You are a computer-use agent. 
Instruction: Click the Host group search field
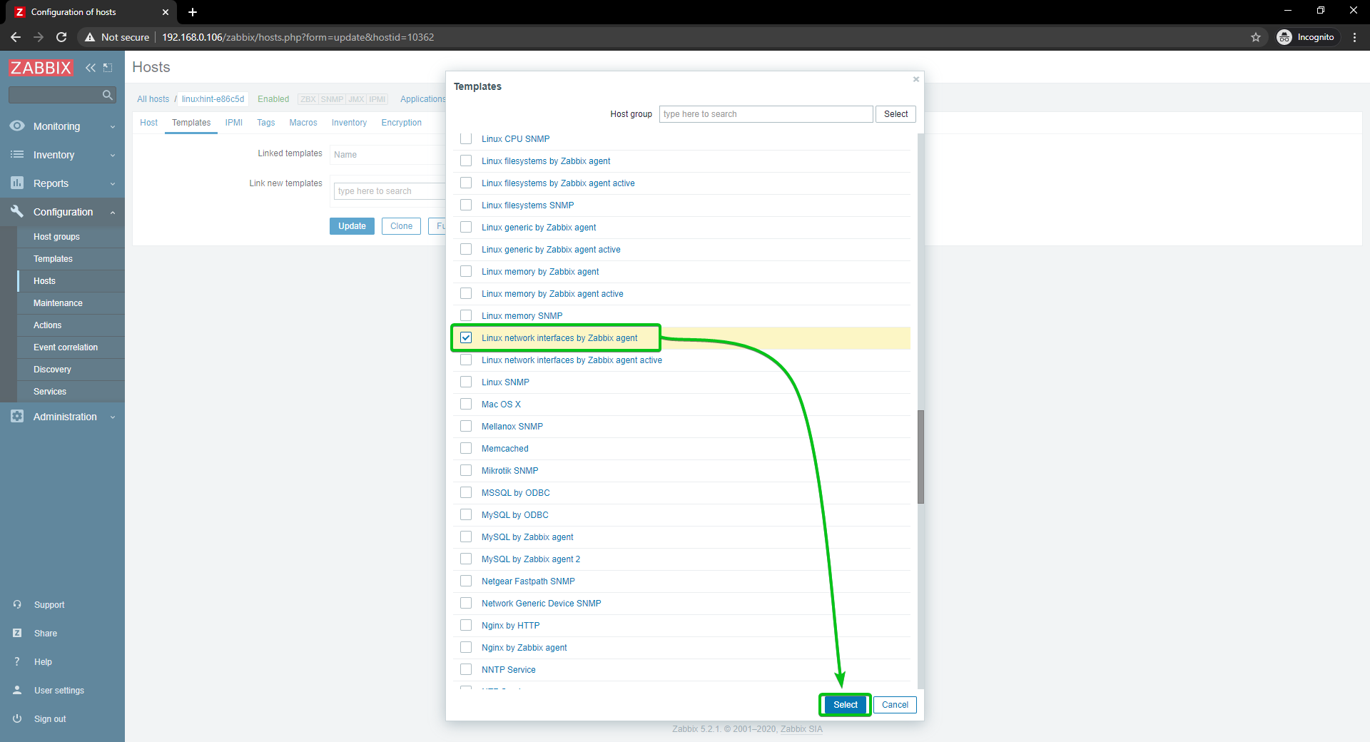766,114
